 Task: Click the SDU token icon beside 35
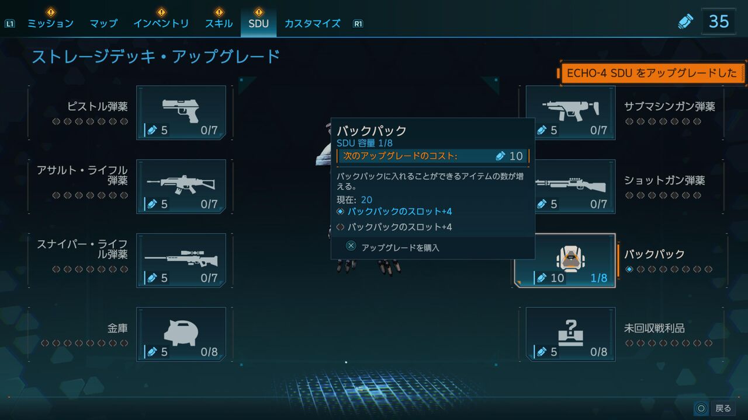pyautogui.click(x=685, y=22)
